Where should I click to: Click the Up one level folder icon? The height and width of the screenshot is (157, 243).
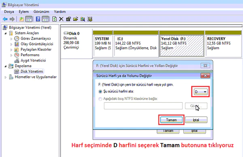point(21,19)
